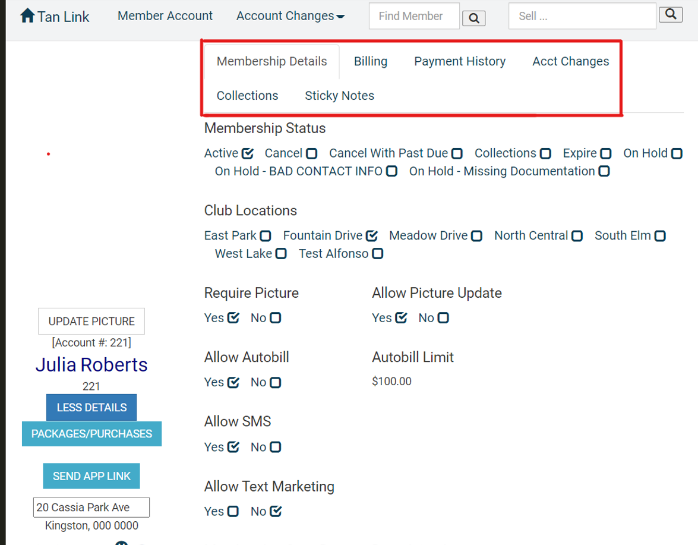The height and width of the screenshot is (545, 698).
Task: Tick On Hold - Missing Documentation checkbox
Action: [604, 171]
